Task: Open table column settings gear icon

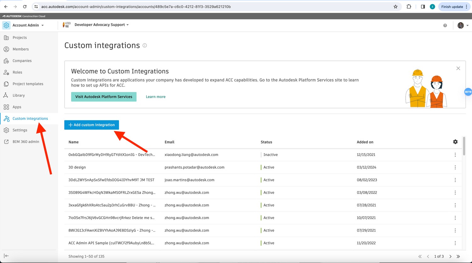Action: click(455, 142)
